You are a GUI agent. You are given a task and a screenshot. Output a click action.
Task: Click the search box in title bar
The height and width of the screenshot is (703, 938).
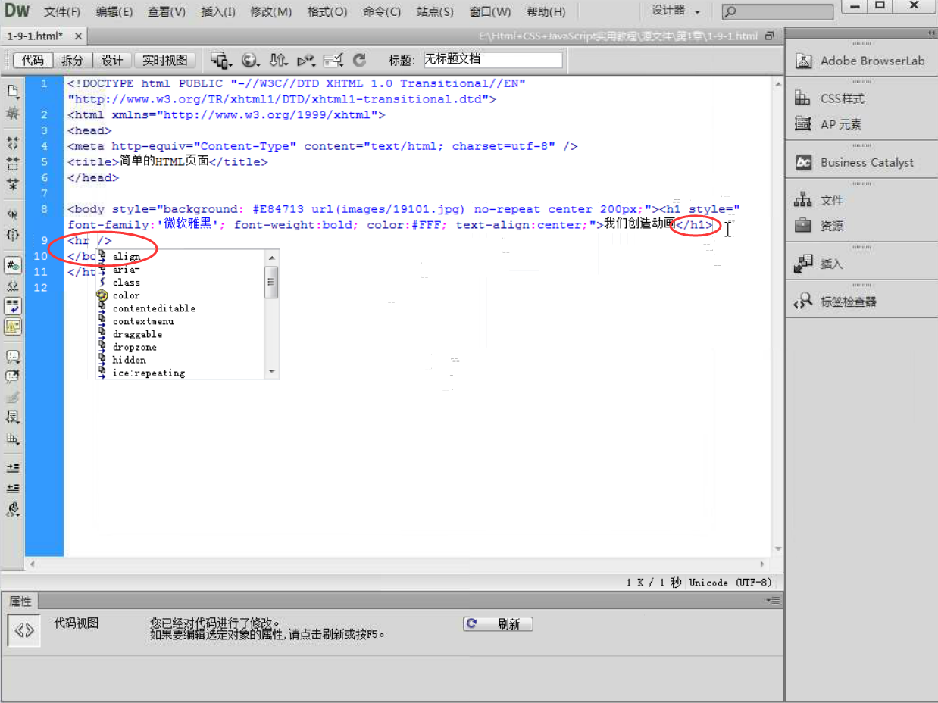778,11
